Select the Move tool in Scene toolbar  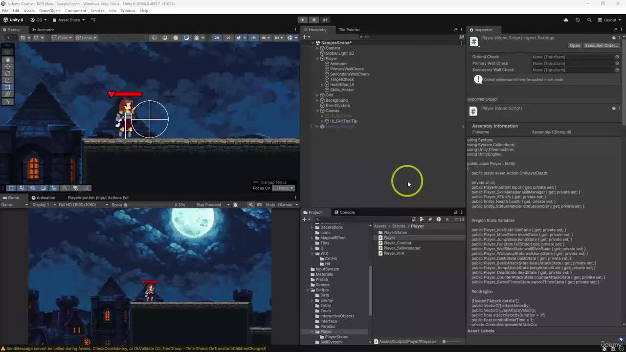coord(8,66)
